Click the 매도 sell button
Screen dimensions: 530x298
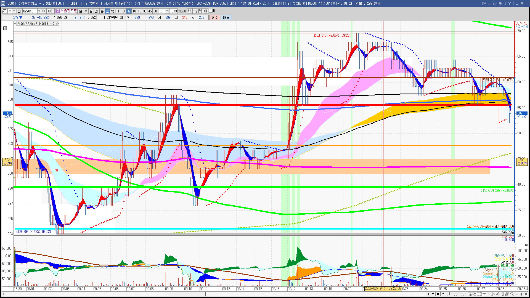(226, 17)
